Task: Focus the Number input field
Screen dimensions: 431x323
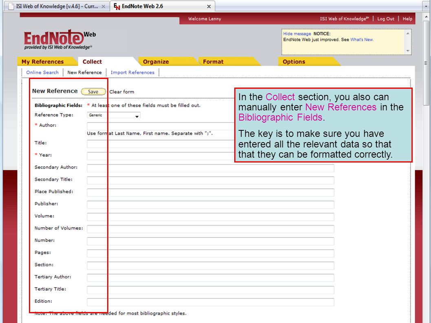Action: tap(211, 242)
